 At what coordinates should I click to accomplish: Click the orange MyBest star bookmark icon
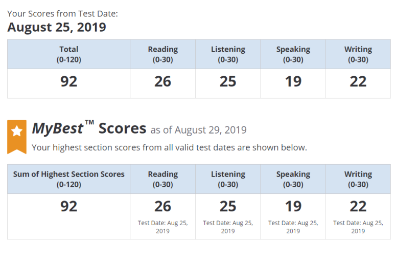(17, 137)
